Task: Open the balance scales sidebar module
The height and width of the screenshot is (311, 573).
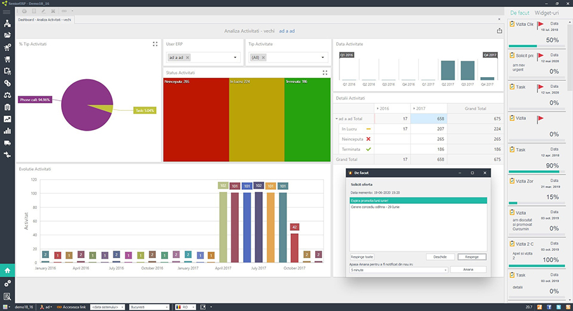Action: (7, 95)
